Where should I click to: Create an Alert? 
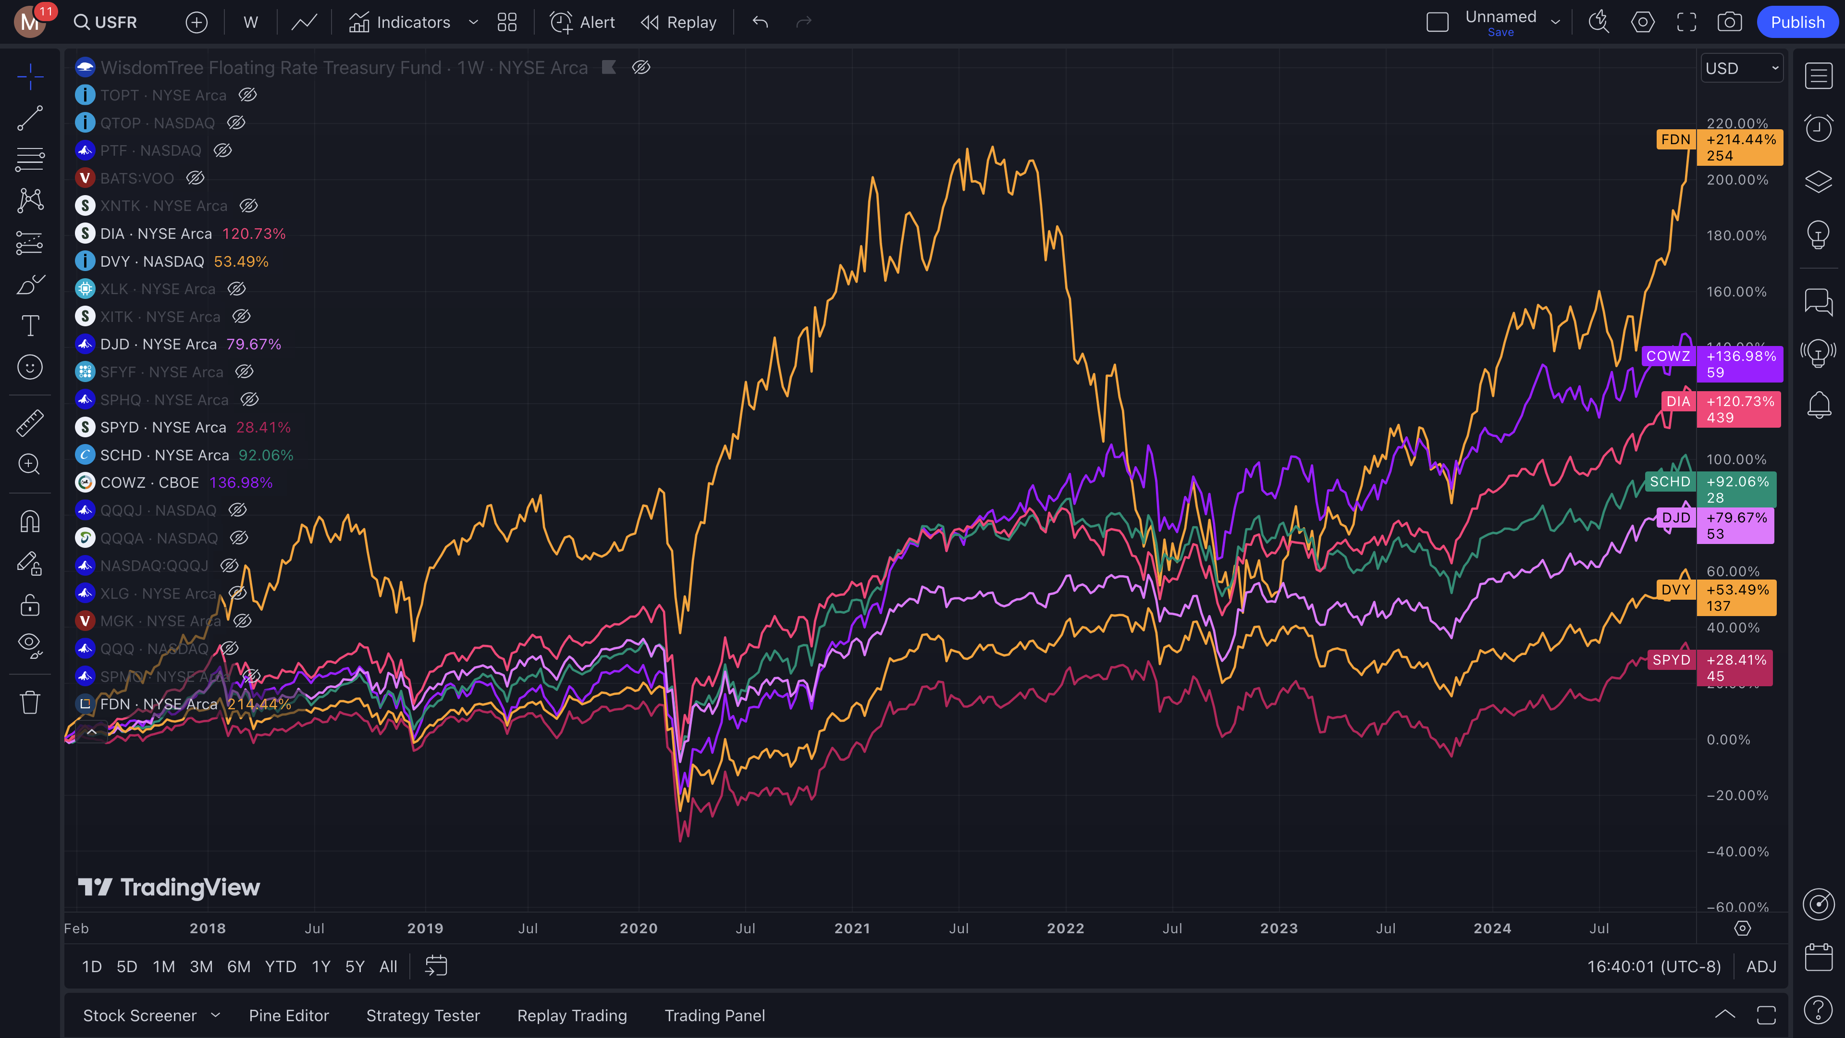pos(582,22)
